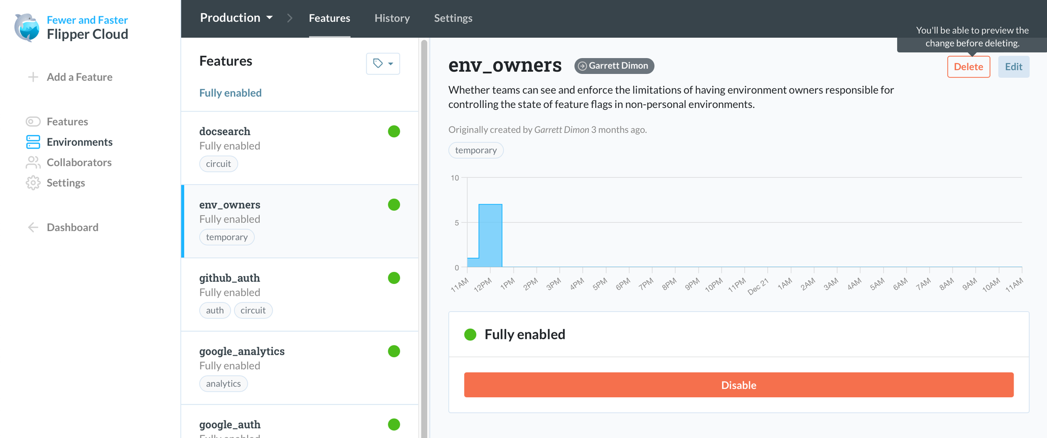Select the google_auth feature
The height and width of the screenshot is (438, 1047).
(300, 422)
